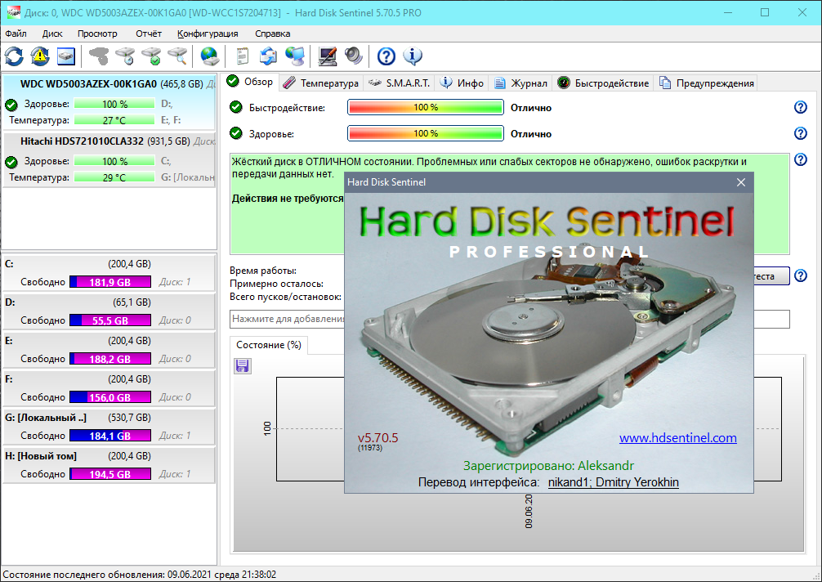Click the 'Всего пусков/остановок:' label
Image resolution: width=822 pixels, height=582 pixels.
click(286, 297)
